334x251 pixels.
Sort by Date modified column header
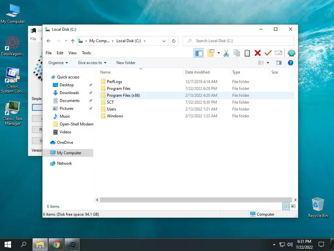coord(206,72)
